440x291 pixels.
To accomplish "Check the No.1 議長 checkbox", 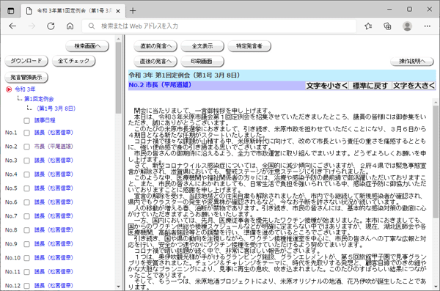I will pos(26,133).
